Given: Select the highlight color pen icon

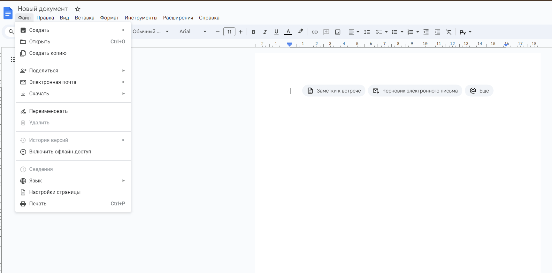Looking at the screenshot, I should (300, 32).
